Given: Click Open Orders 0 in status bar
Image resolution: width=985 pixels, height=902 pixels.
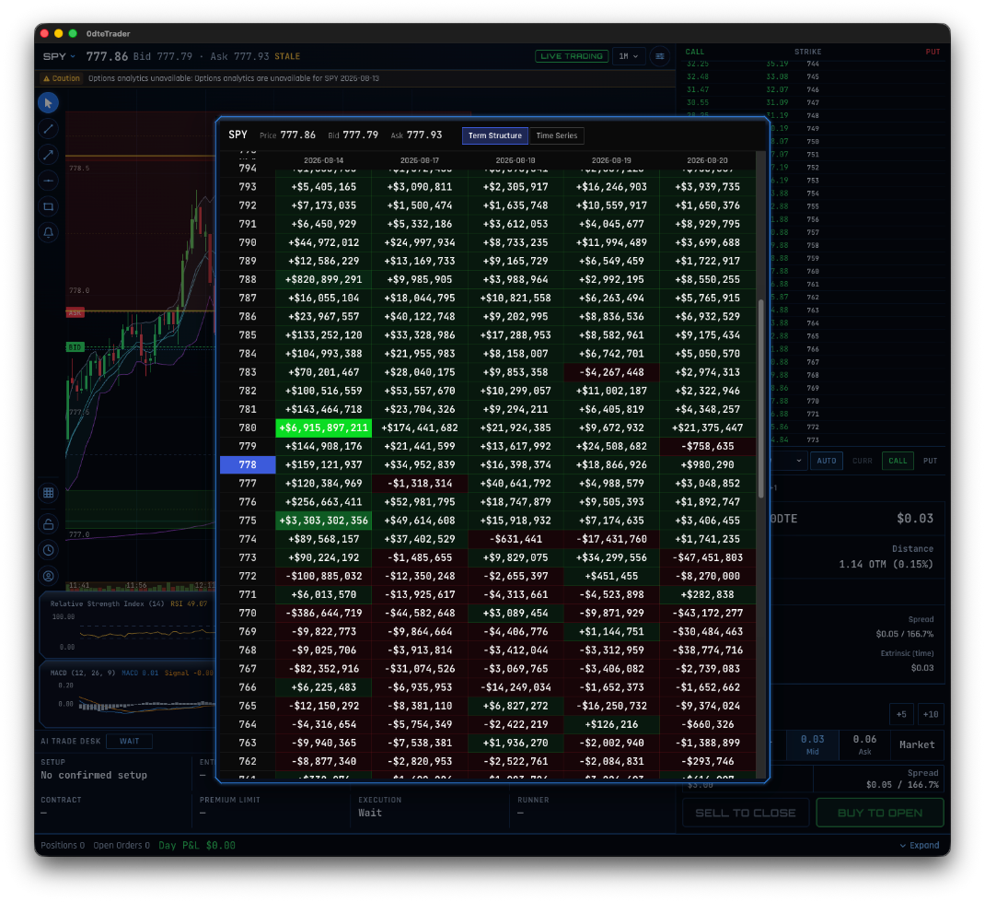Looking at the screenshot, I should pyautogui.click(x=122, y=846).
